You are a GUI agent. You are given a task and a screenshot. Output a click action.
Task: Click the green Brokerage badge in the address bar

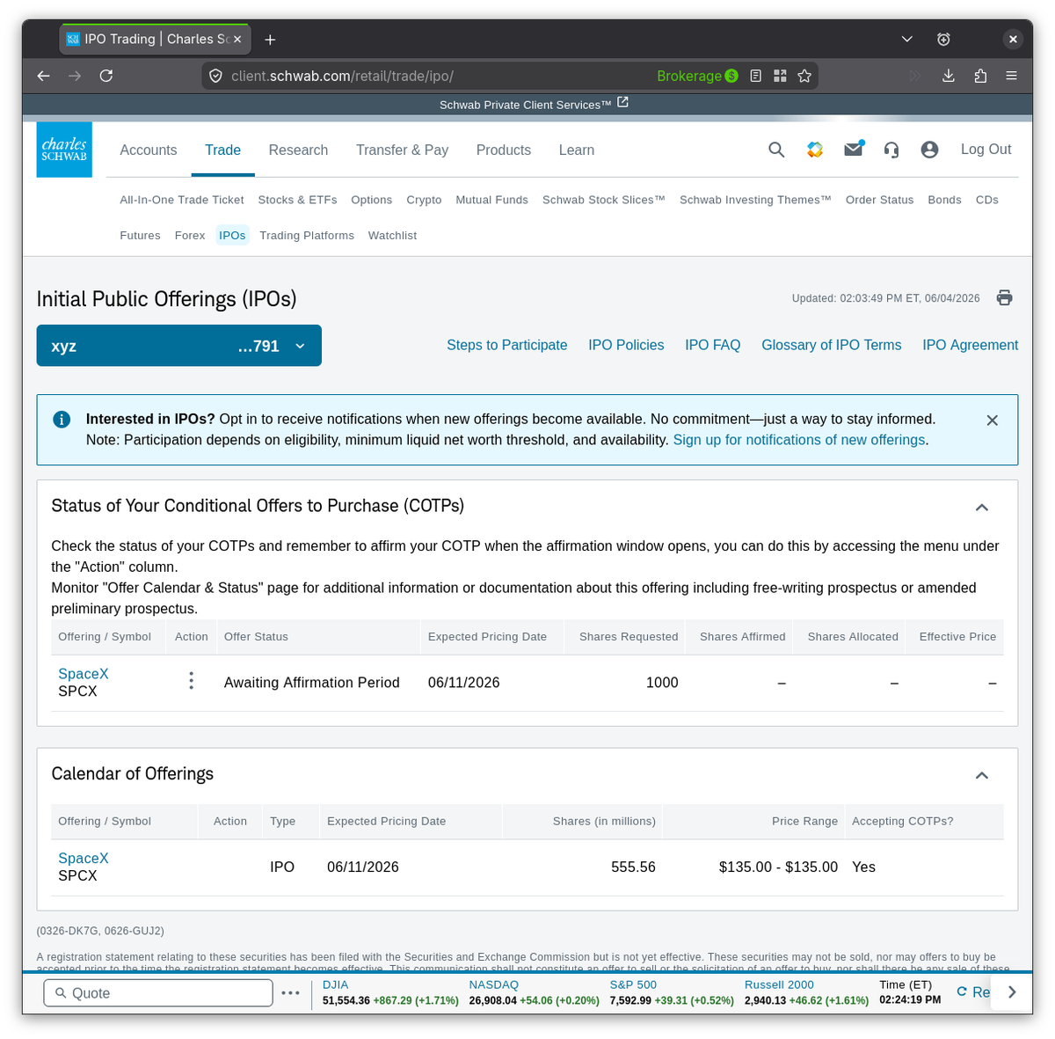pos(697,76)
